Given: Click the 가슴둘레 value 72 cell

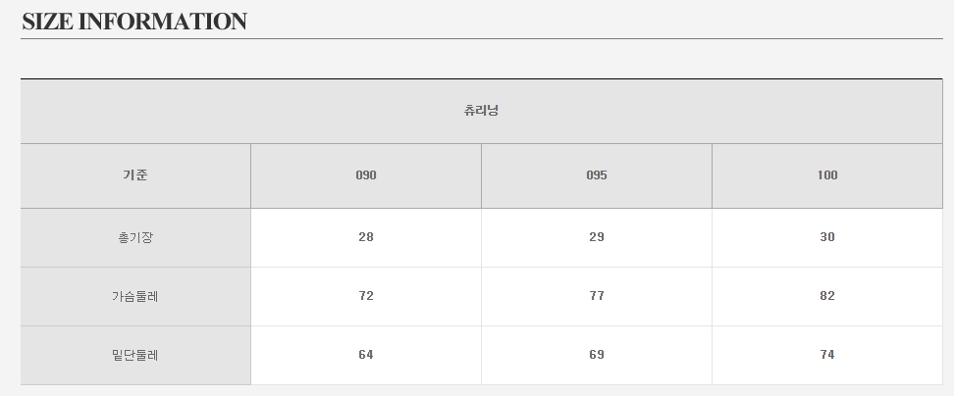Looking at the screenshot, I should coord(366,296).
